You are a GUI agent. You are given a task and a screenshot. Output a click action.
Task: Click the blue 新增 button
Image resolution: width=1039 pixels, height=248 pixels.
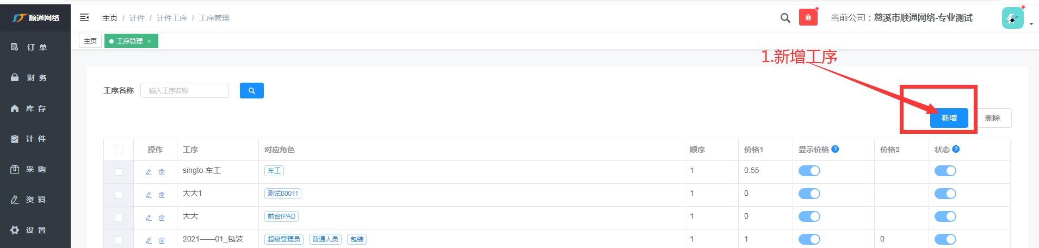click(x=949, y=118)
